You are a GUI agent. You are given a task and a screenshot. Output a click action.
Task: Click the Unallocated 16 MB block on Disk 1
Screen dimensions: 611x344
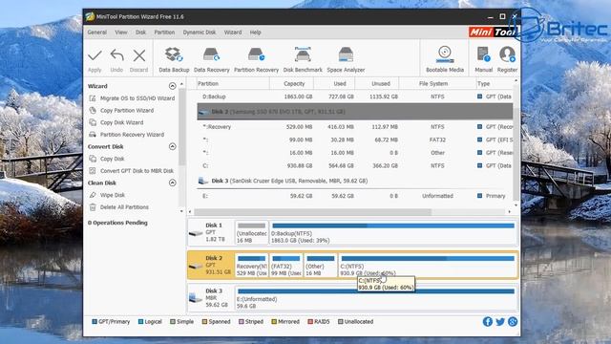pos(251,232)
